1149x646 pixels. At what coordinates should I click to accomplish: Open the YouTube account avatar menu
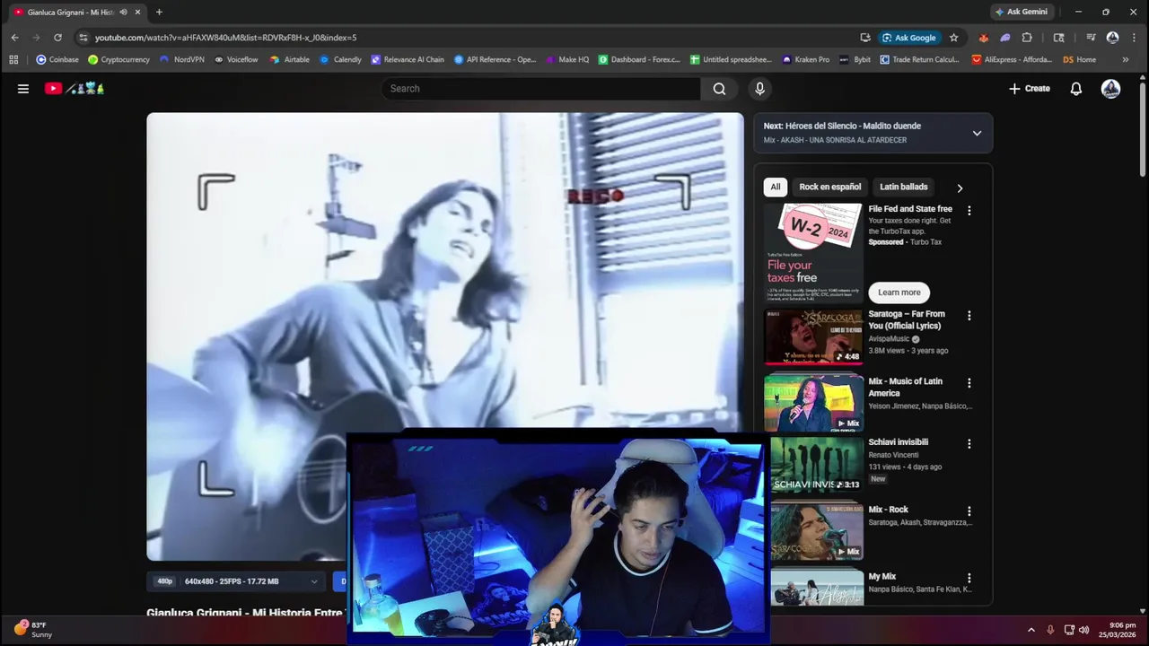[x=1110, y=89]
